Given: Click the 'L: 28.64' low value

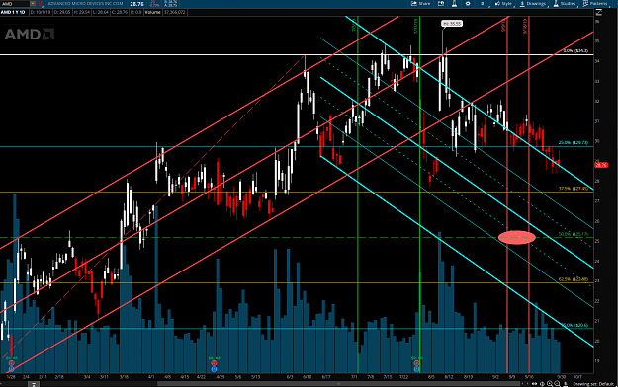Looking at the screenshot, I should 101,12.
